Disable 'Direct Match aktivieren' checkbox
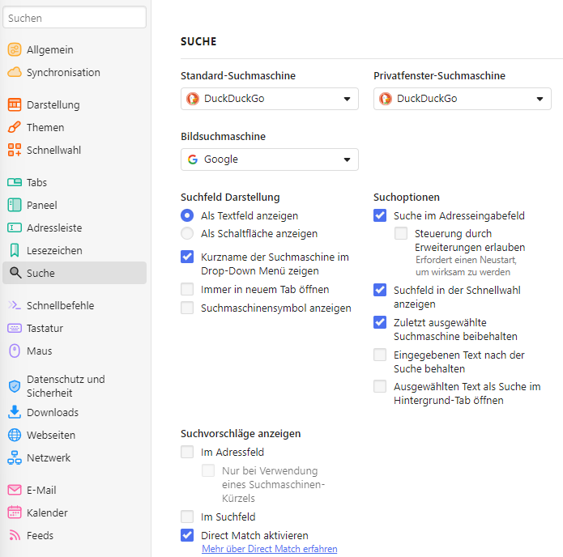The image size is (563, 557). [x=187, y=535]
